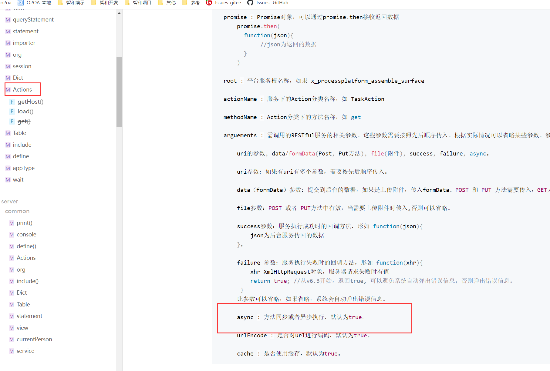Viewport: 550px width, 371px height.
Task: Click the 智和演示 bookmark folder icon
Action: click(60, 3)
